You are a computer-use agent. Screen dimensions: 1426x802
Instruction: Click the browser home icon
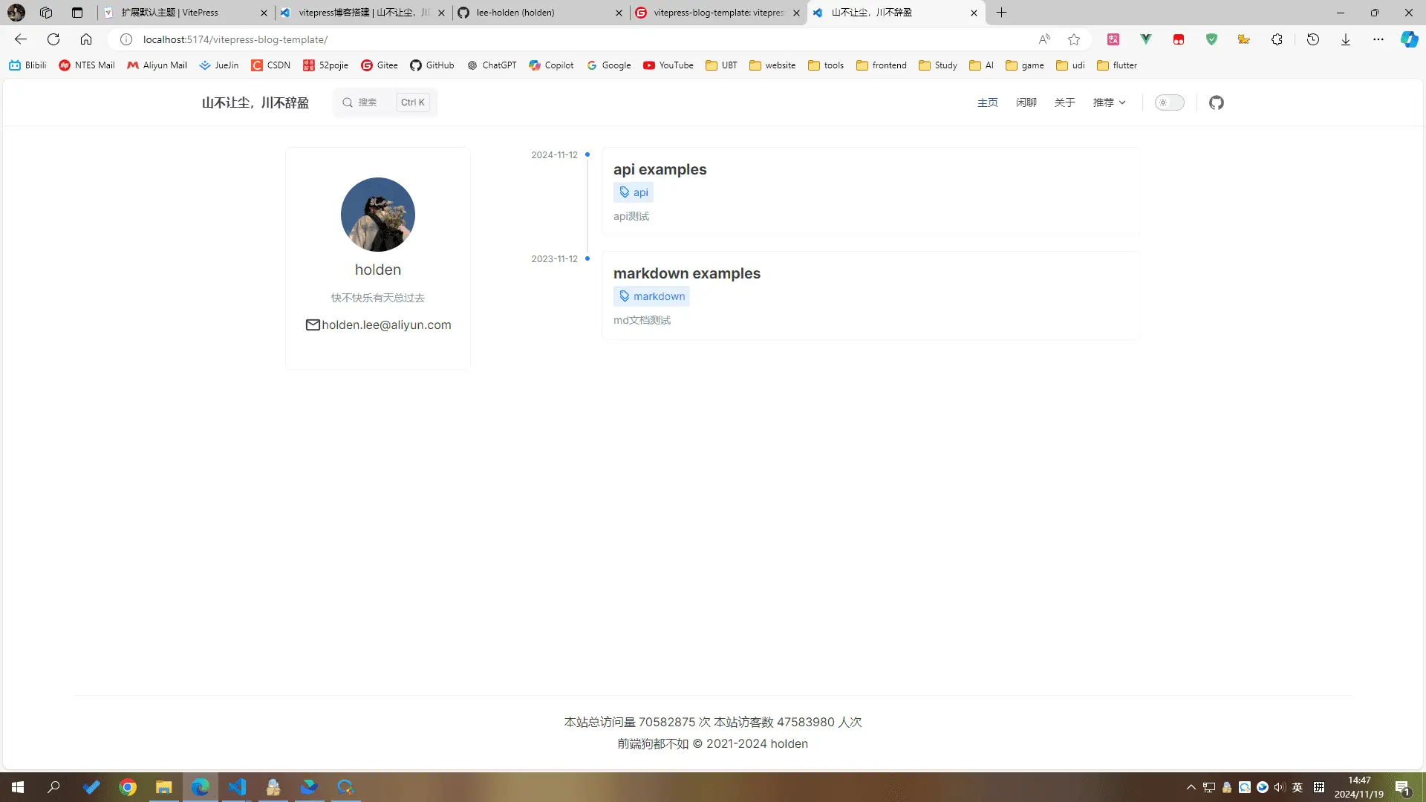tap(86, 39)
